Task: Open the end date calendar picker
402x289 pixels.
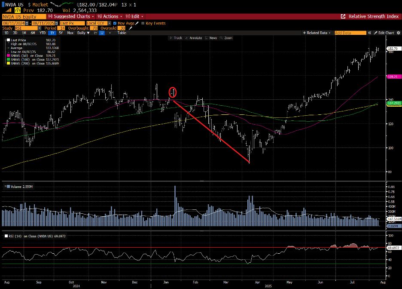Action: [x=57, y=23]
